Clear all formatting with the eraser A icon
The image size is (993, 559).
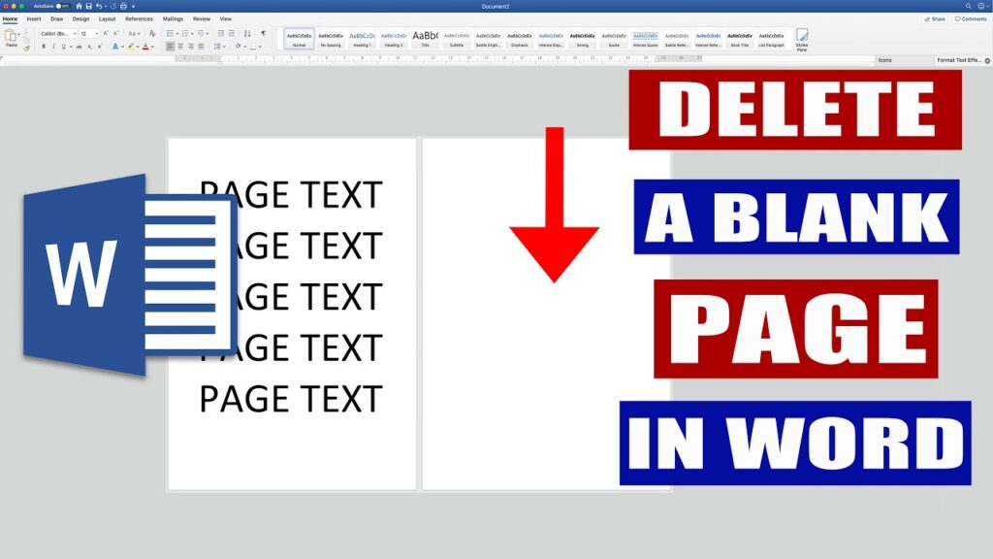[x=152, y=33]
